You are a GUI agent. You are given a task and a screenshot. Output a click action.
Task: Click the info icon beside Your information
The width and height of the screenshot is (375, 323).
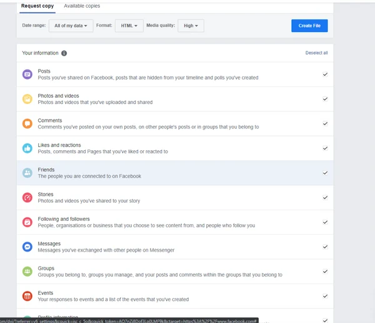pos(64,53)
